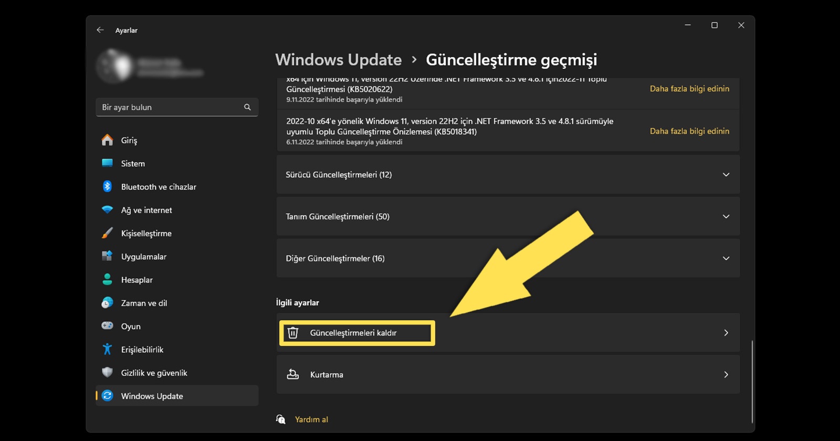Click the Kişiselleştirme paintbrush icon
840x441 pixels.
coord(107,233)
